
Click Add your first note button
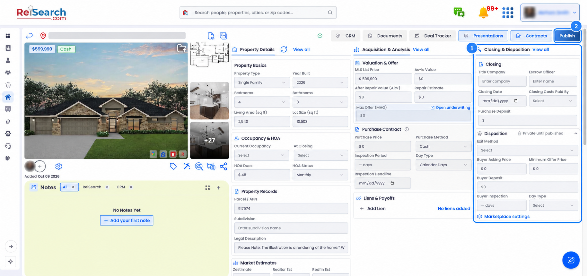127,220
